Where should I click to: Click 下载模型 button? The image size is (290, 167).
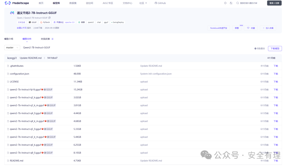(275, 48)
